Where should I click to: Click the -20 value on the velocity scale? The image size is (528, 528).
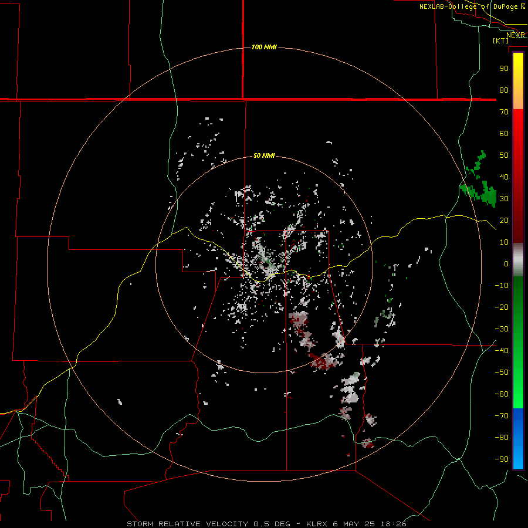point(502,307)
